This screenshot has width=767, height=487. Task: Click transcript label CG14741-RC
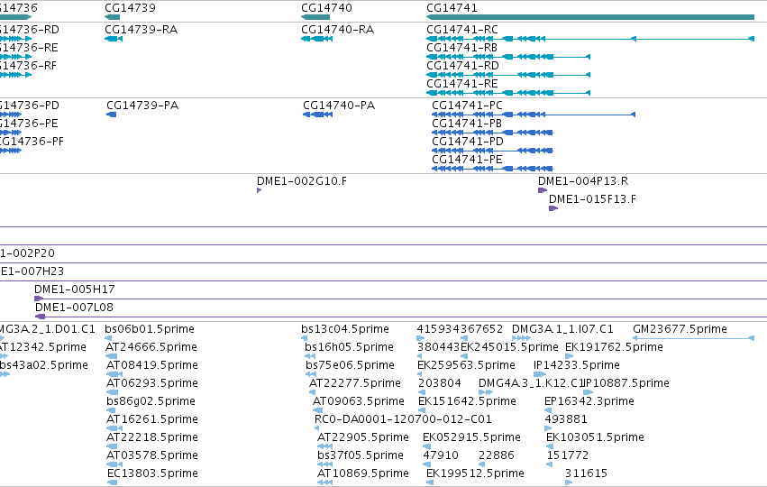[462, 30]
